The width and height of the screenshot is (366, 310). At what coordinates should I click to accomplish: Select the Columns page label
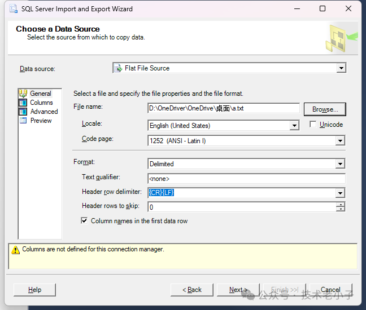click(x=42, y=103)
